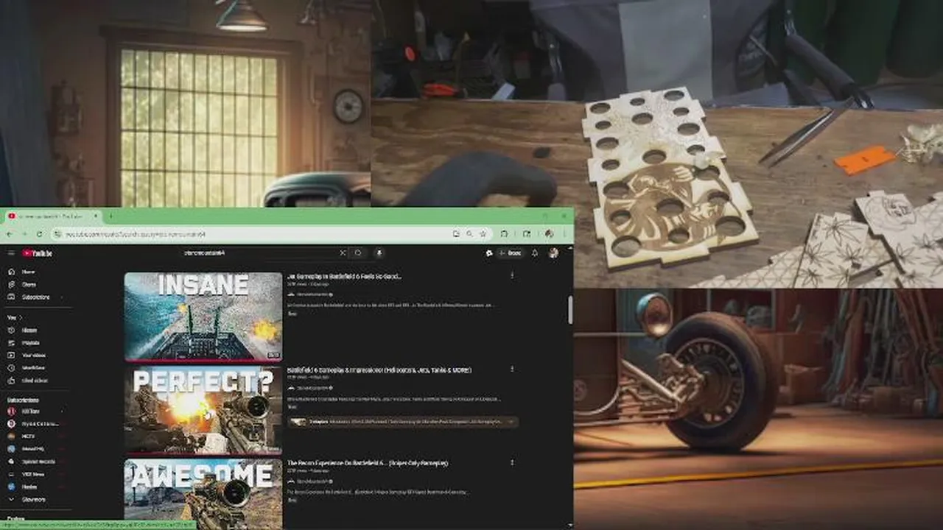Image resolution: width=943 pixels, height=530 pixels.
Task: Clear the YouTube search box text
Action: point(342,253)
